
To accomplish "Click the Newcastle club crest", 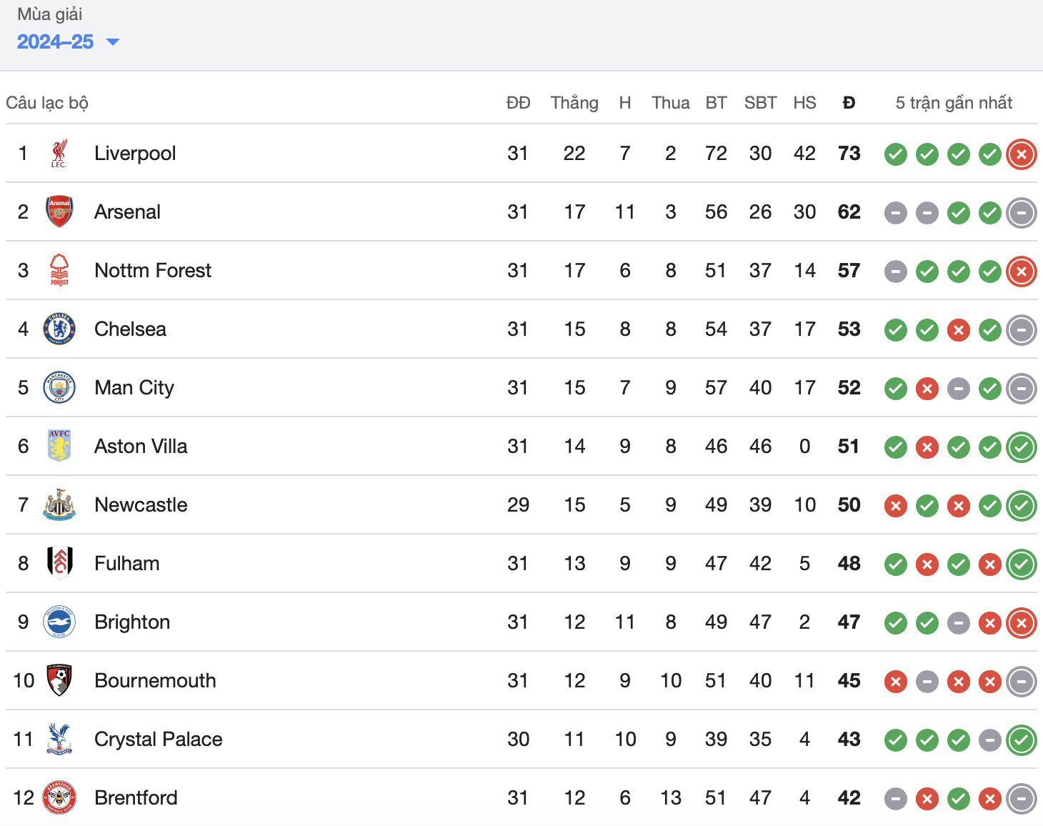I will click(x=59, y=505).
